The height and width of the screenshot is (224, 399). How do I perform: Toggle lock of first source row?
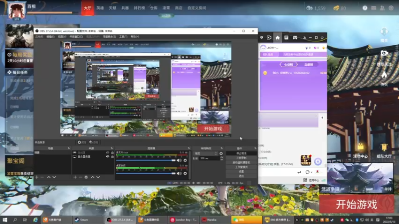click(x=112, y=153)
